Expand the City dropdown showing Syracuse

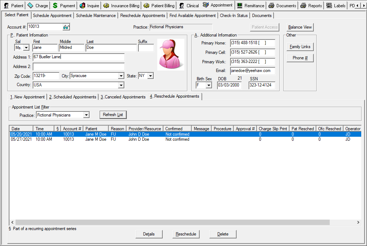121,76
